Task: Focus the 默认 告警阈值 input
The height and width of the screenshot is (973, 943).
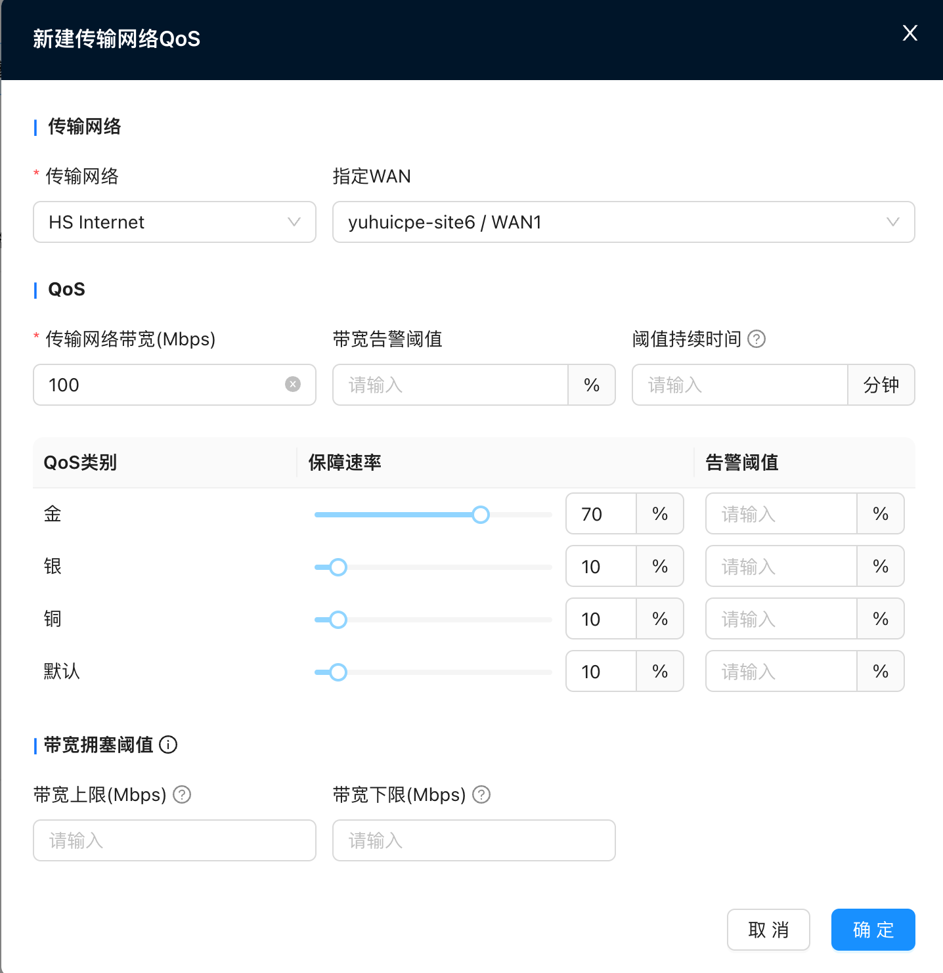Action: tap(781, 671)
